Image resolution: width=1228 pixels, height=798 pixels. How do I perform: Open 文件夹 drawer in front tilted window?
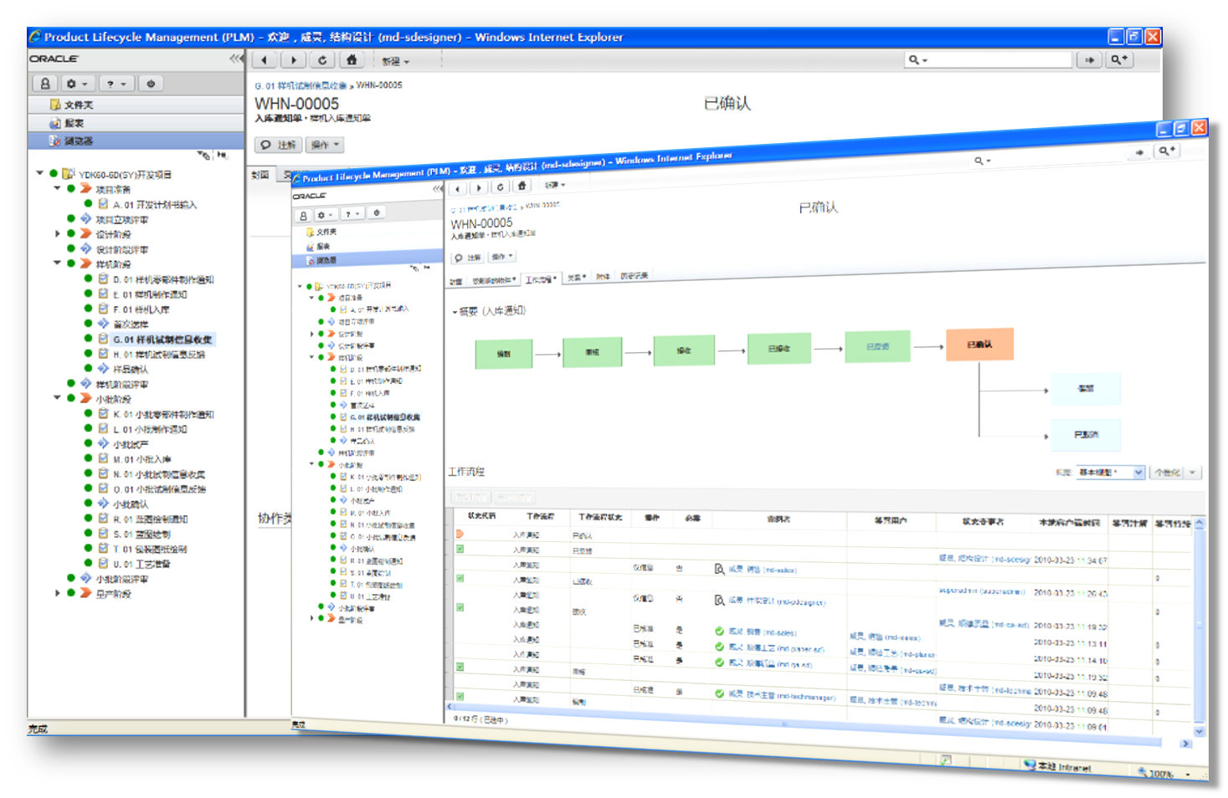367,231
